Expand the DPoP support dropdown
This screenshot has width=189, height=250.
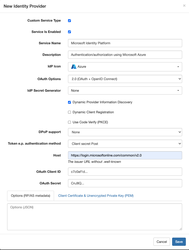pyautogui.click(x=125, y=132)
